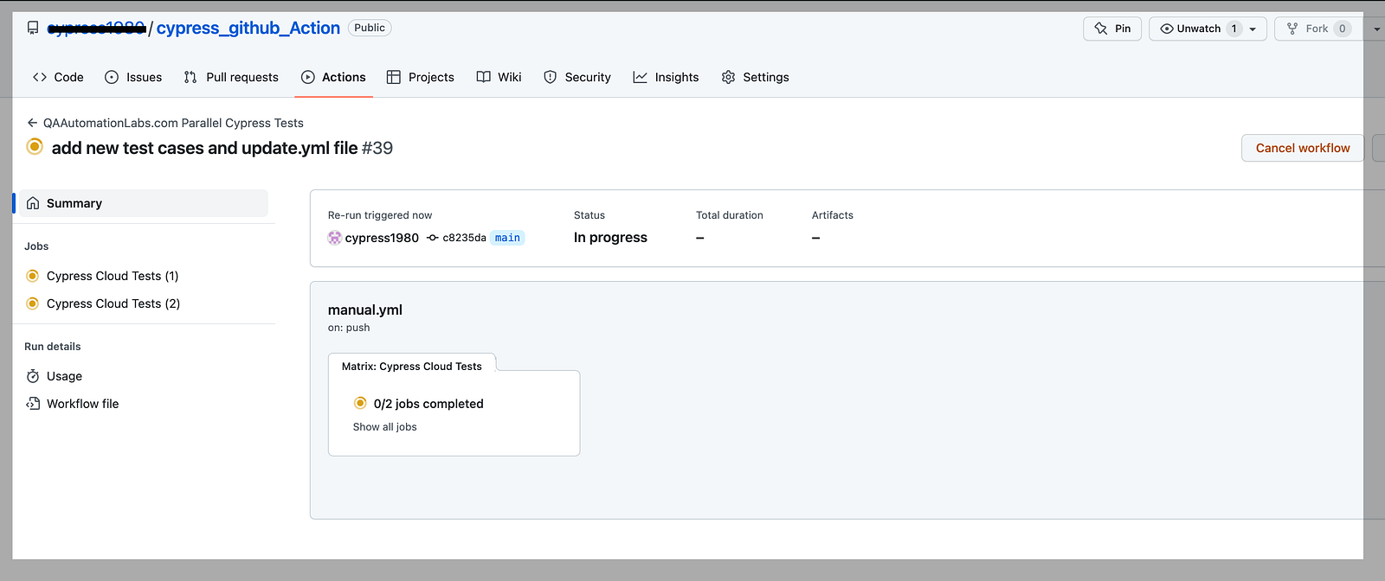Click the back arrow to Parallel Cypress Tests

pos(32,123)
